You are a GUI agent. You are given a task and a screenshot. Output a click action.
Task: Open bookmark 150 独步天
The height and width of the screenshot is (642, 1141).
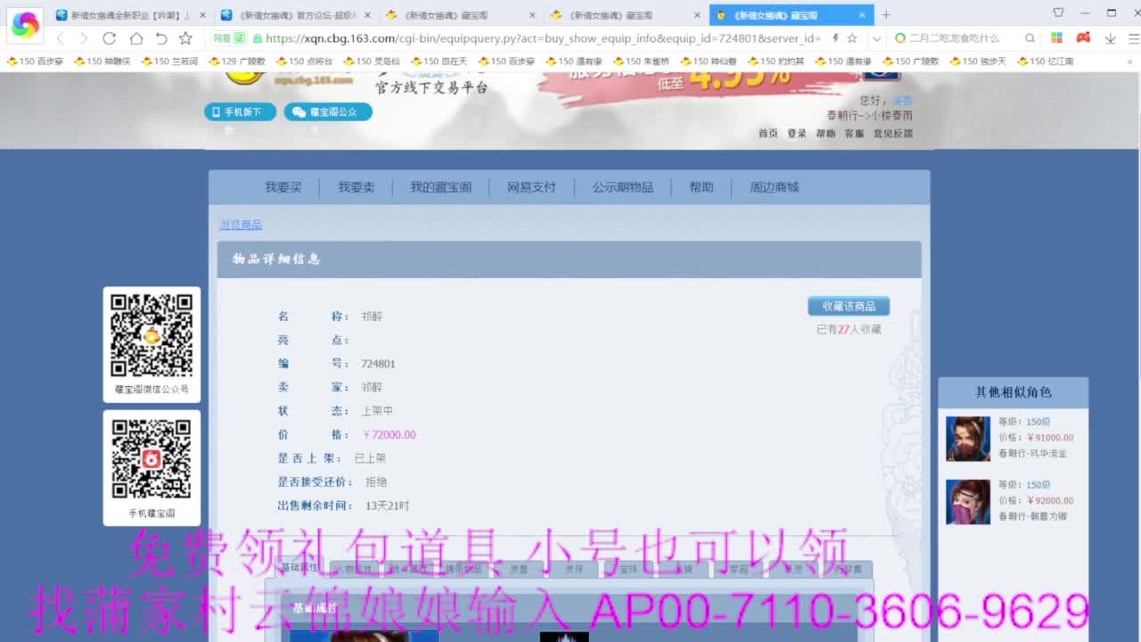point(978,62)
